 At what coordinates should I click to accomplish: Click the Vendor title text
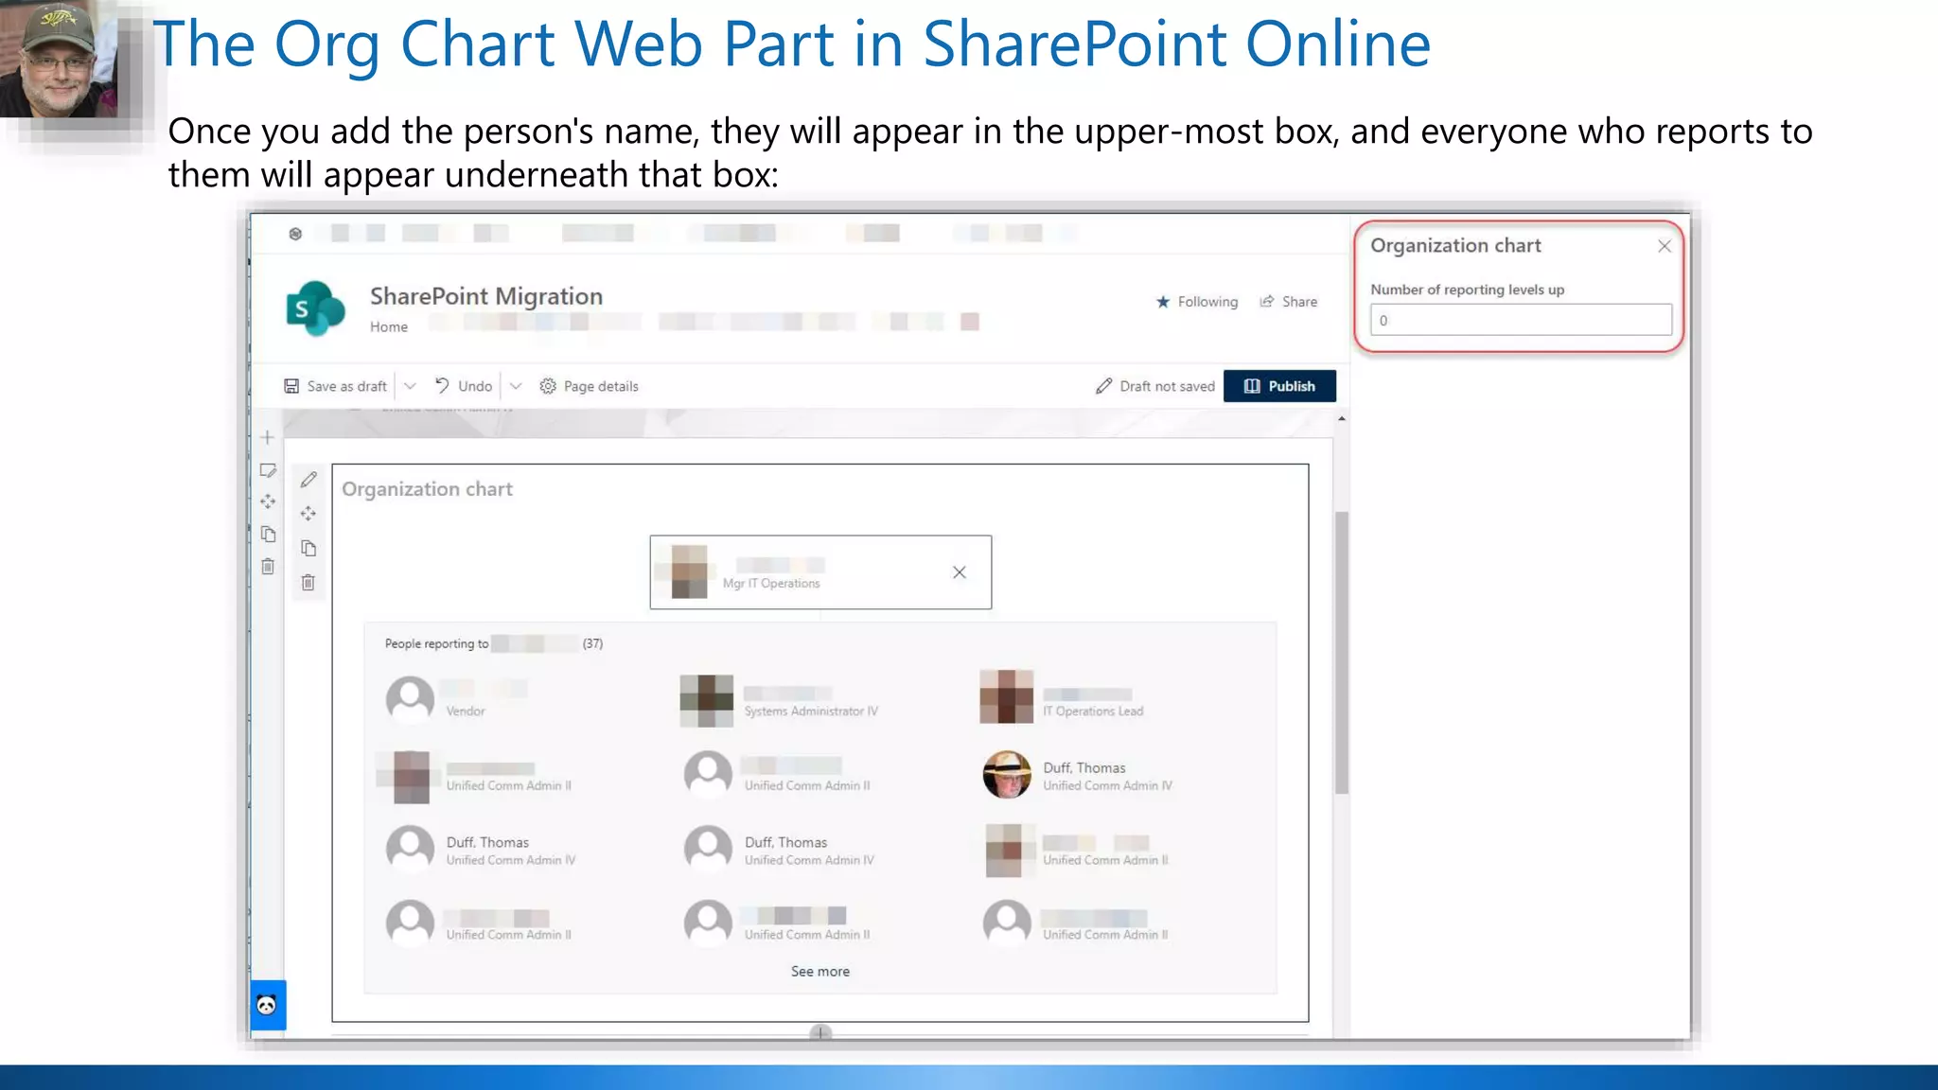(x=466, y=712)
